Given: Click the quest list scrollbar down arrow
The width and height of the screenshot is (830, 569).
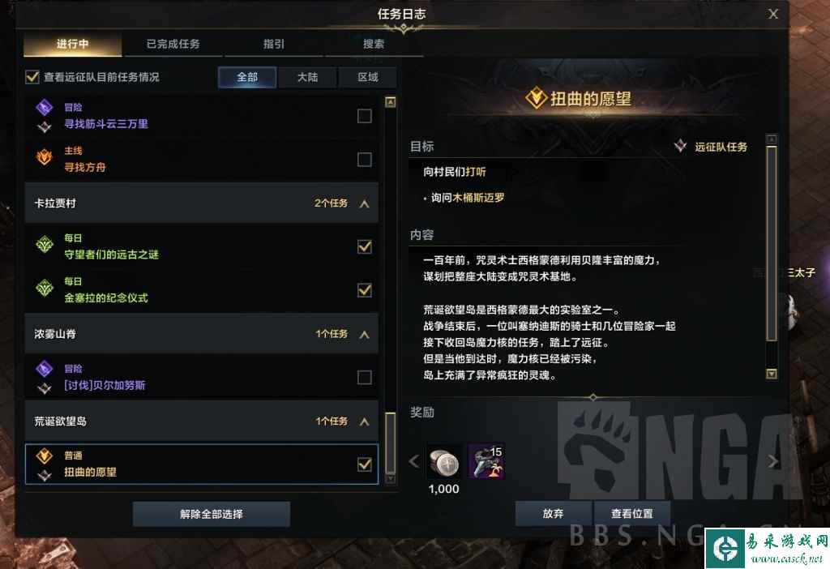Looking at the screenshot, I should pyautogui.click(x=391, y=479).
